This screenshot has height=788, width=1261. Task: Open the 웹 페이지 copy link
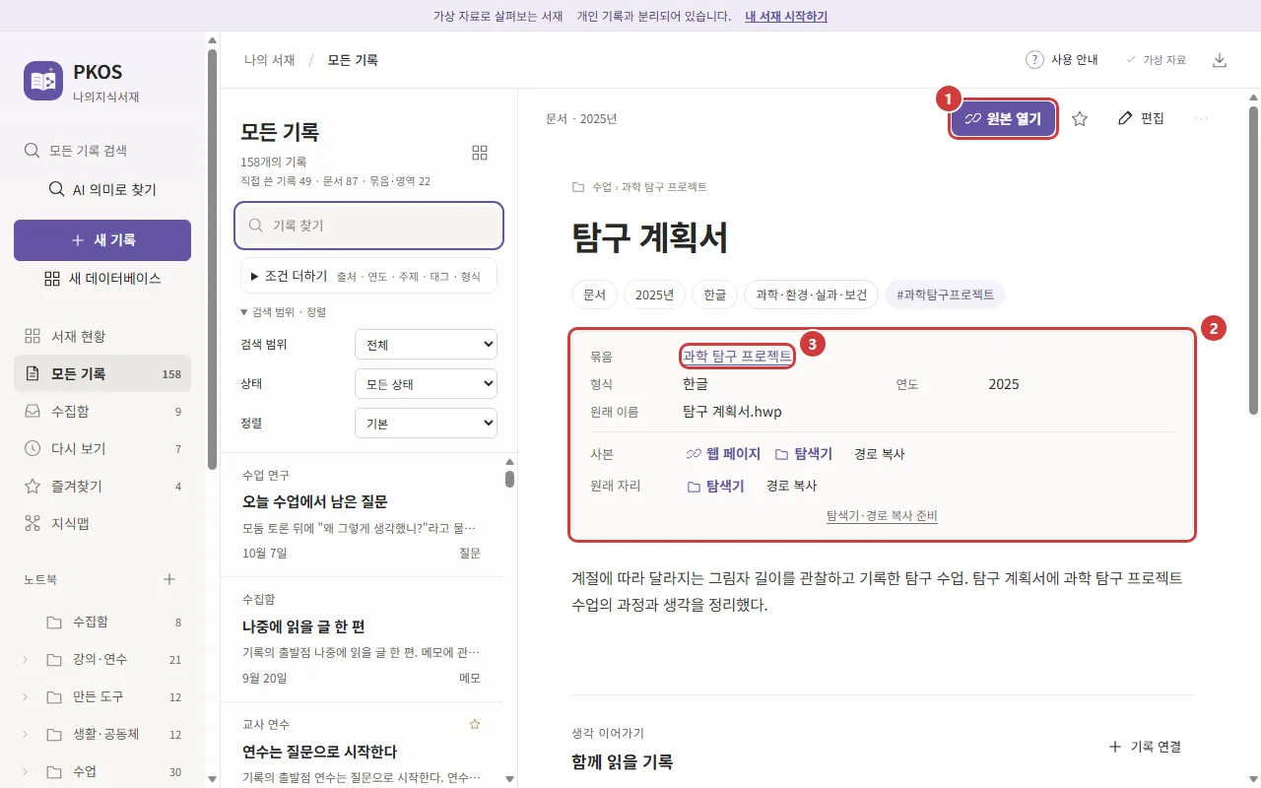(724, 454)
